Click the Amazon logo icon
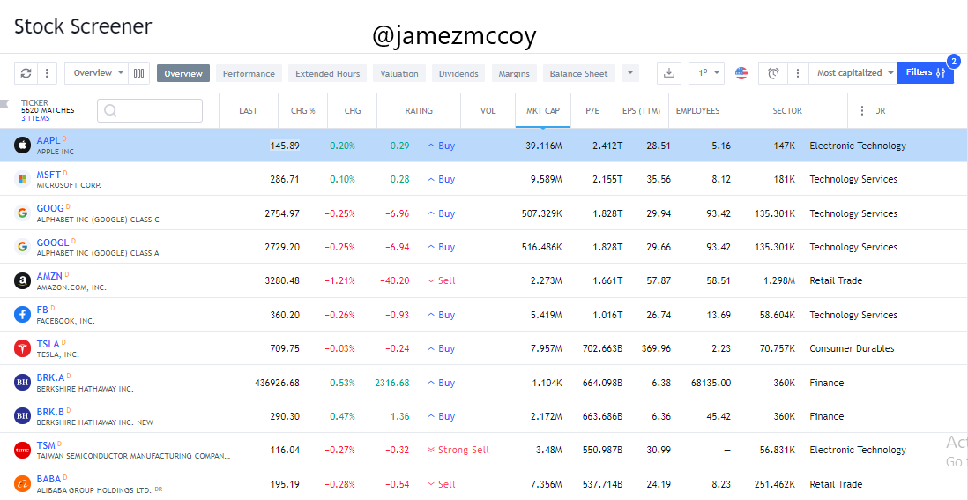The height and width of the screenshot is (500, 968). click(22, 280)
